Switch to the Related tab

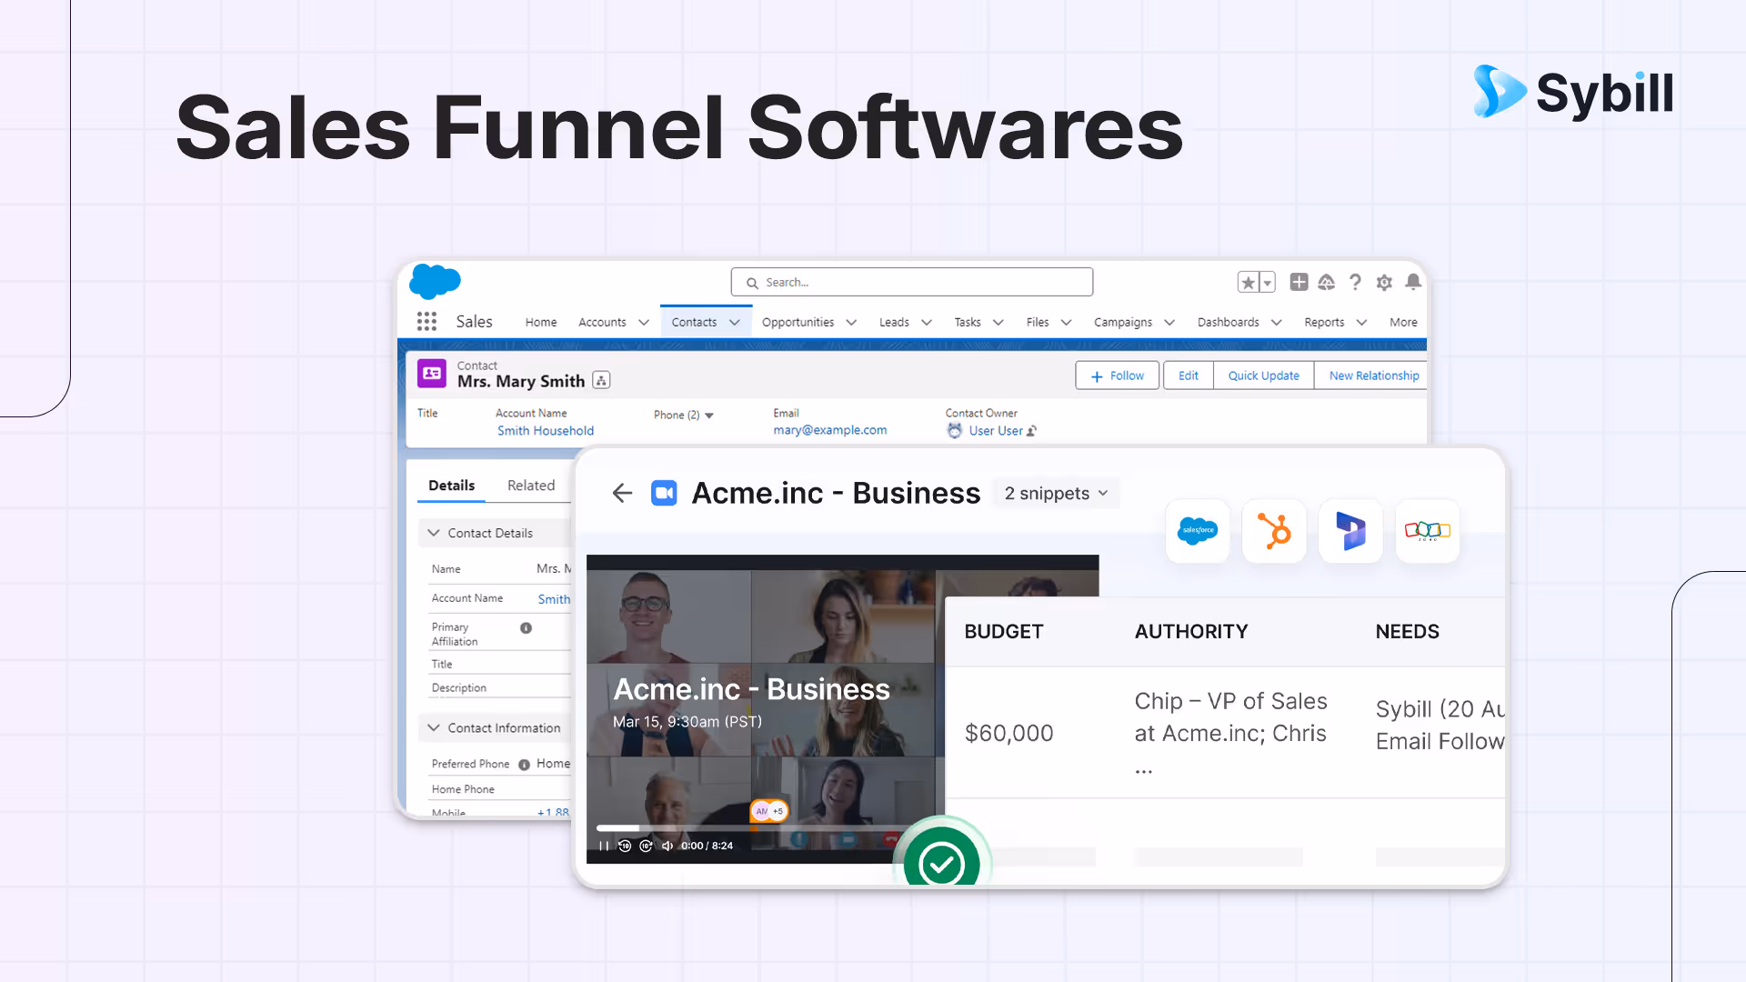point(531,486)
